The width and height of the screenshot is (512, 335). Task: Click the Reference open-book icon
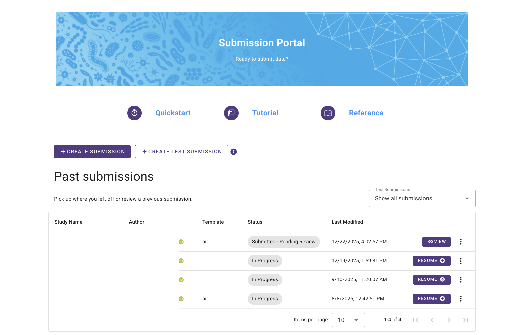pos(328,113)
